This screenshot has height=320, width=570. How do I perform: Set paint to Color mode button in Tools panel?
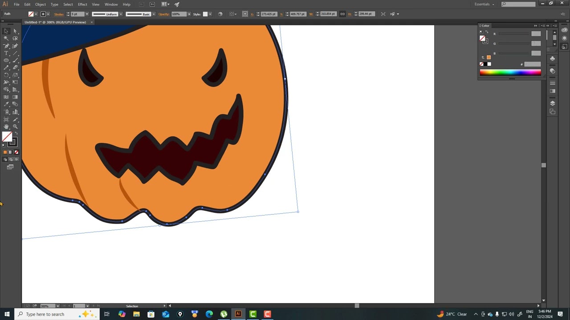[x=5, y=152]
